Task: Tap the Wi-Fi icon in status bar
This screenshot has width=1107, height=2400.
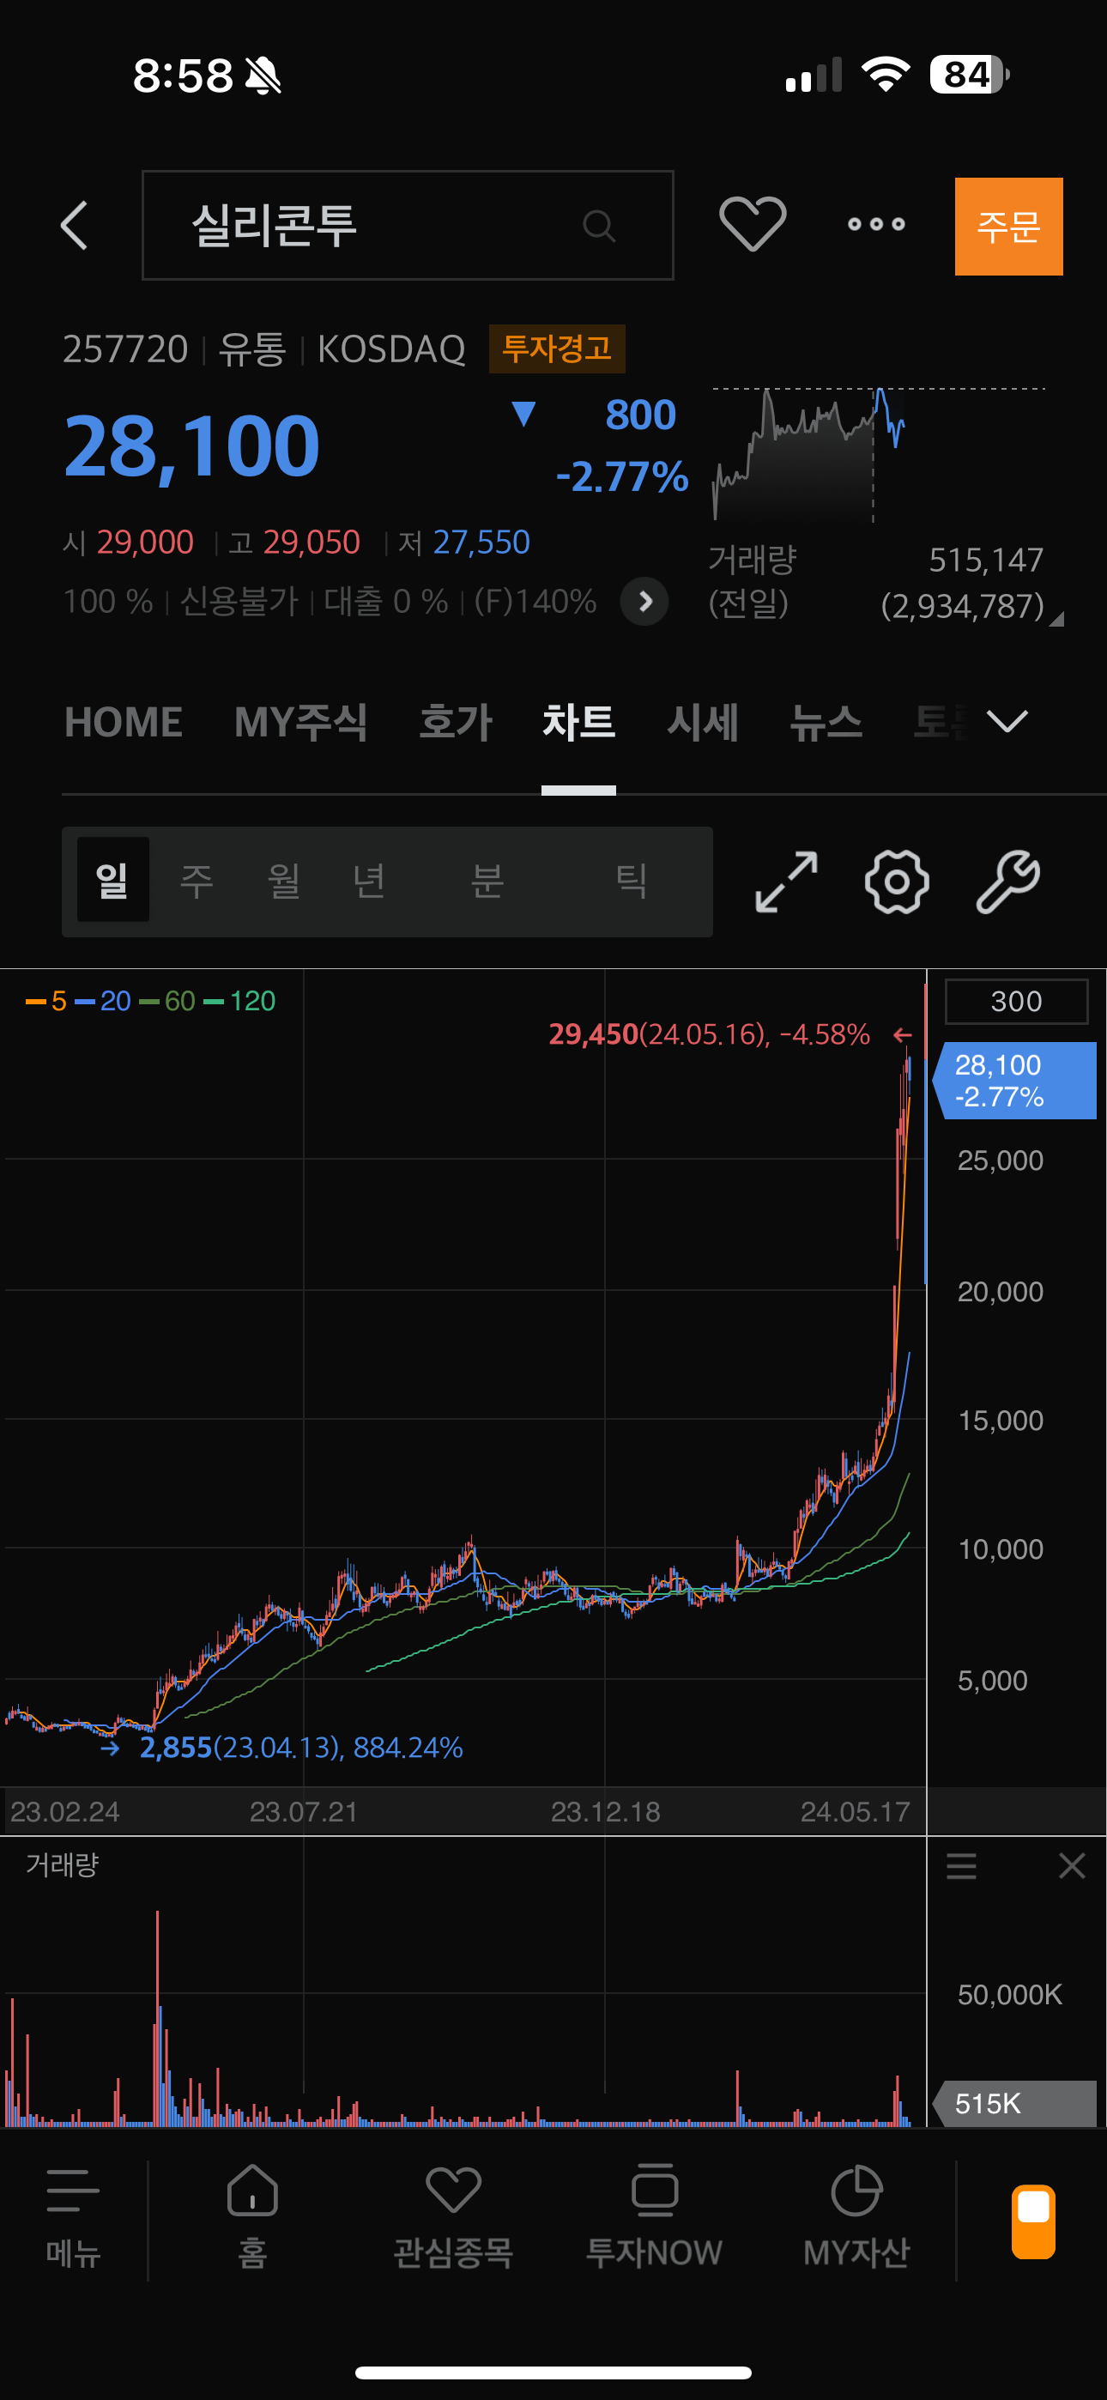Action: [x=886, y=75]
